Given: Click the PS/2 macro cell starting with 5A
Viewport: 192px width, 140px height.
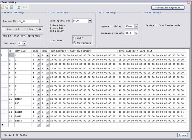Looking at the screenshot, I should pos(152,99).
